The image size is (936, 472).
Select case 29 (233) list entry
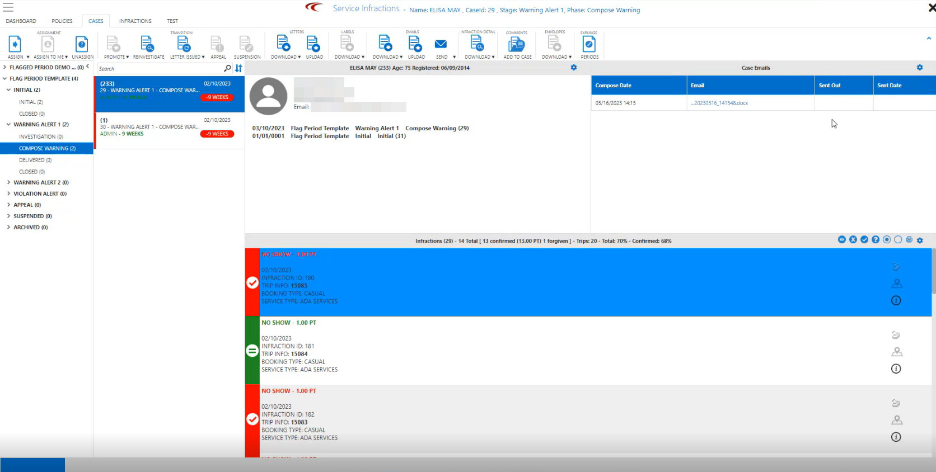pyautogui.click(x=170, y=94)
